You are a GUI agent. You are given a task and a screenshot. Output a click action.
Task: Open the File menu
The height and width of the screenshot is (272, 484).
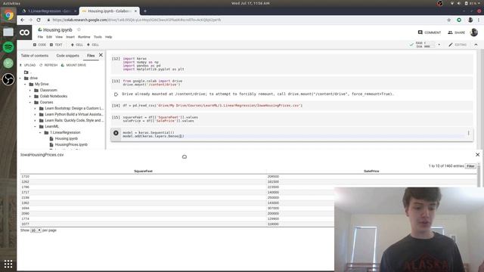point(40,37)
